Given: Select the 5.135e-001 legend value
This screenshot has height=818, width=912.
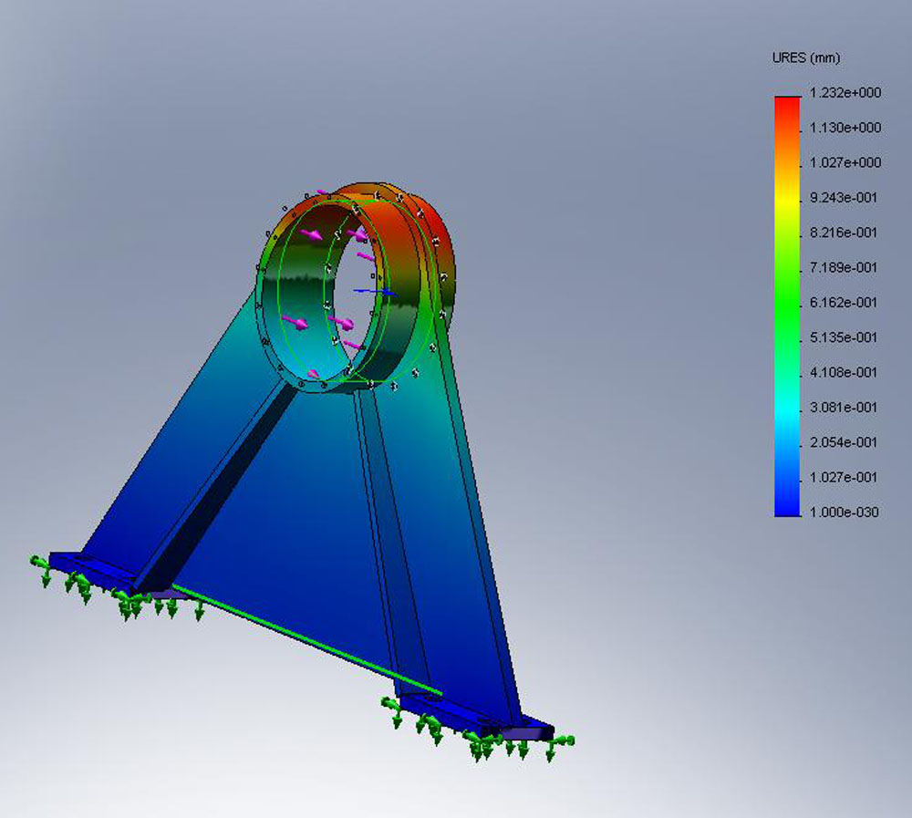Looking at the screenshot, I should [844, 337].
